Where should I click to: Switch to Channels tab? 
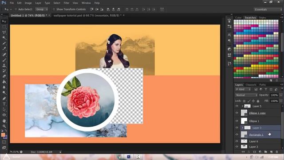pos(251,85)
